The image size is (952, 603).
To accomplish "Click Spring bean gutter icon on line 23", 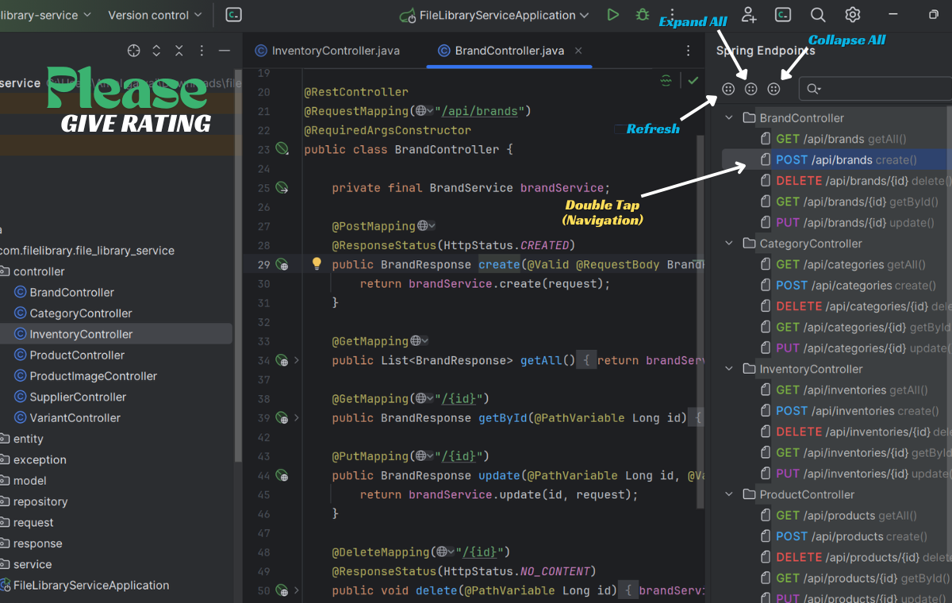I will coord(282,149).
